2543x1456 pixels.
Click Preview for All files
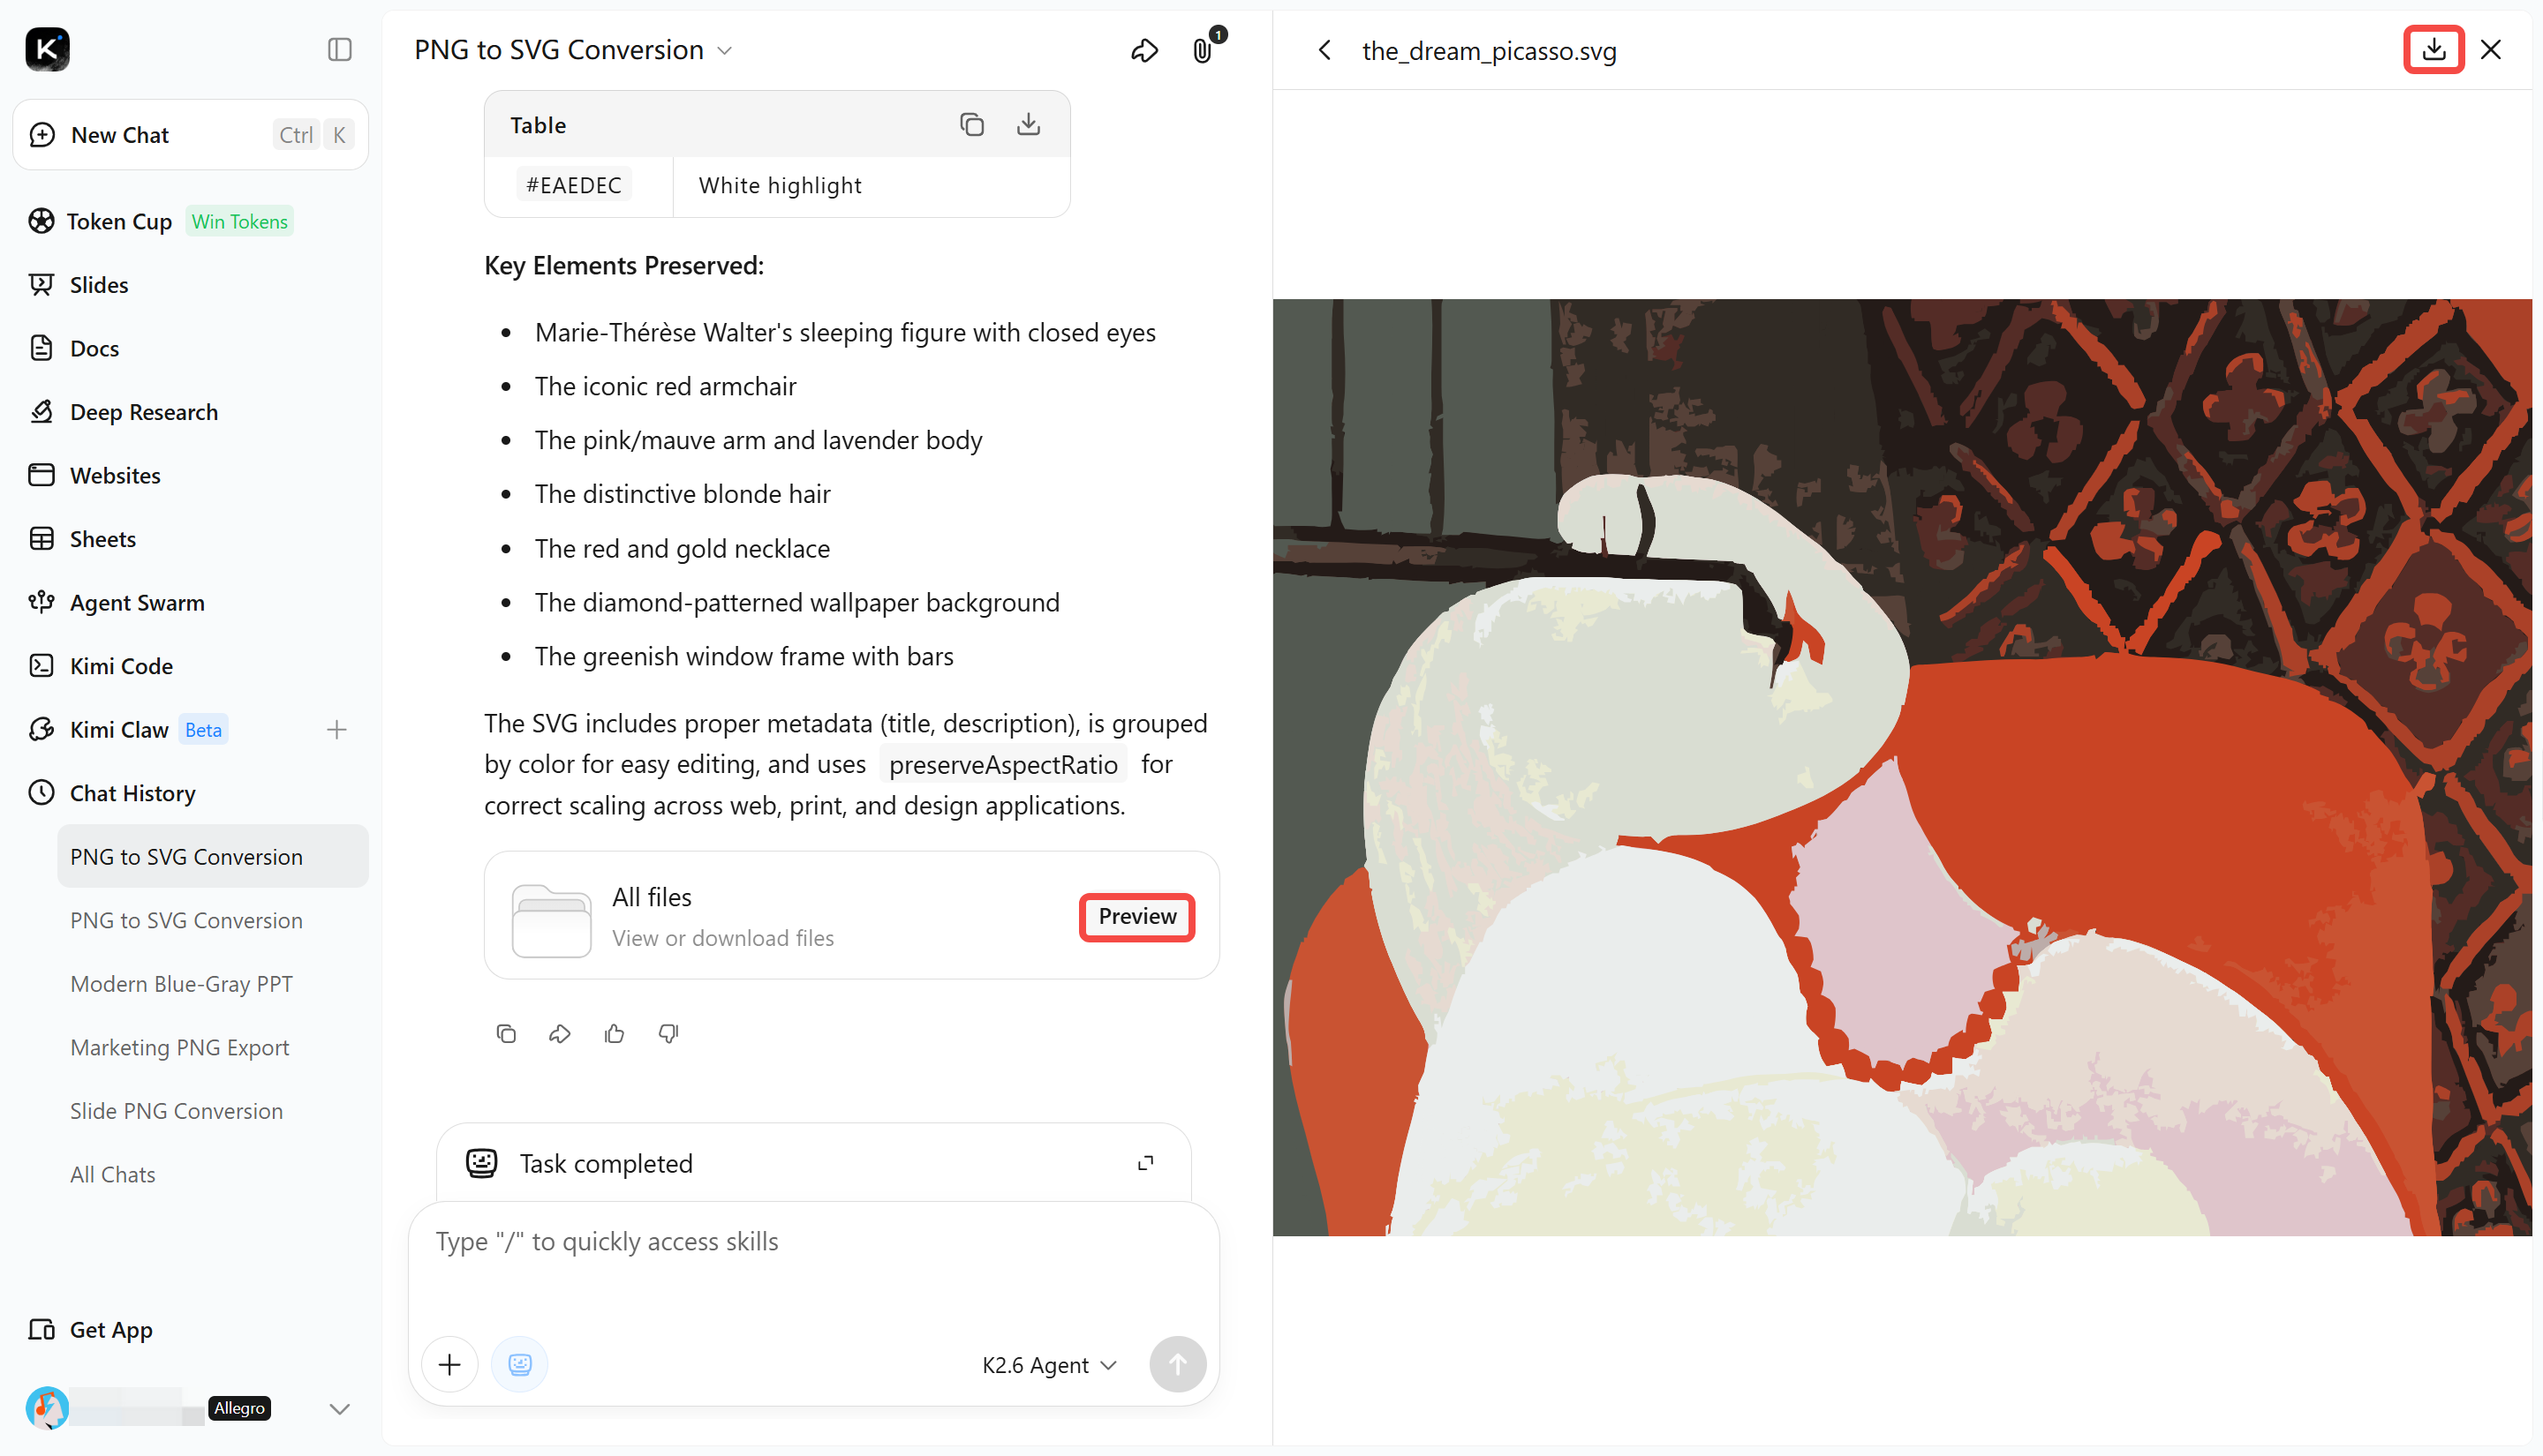point(1137,916)
